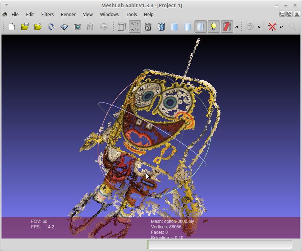302x251 pixels.
Task: Toggle Bounding Box render mode
Action: click(x=121, y=27)
